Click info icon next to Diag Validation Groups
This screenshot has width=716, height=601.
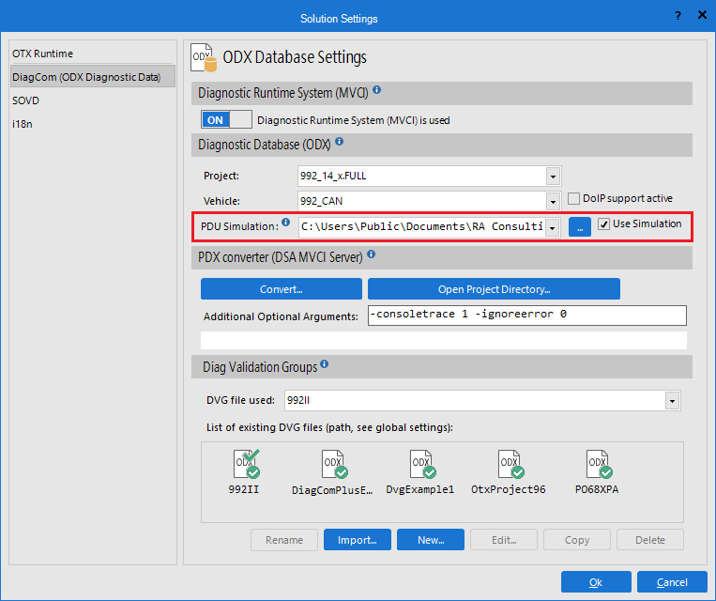(325, 364)
